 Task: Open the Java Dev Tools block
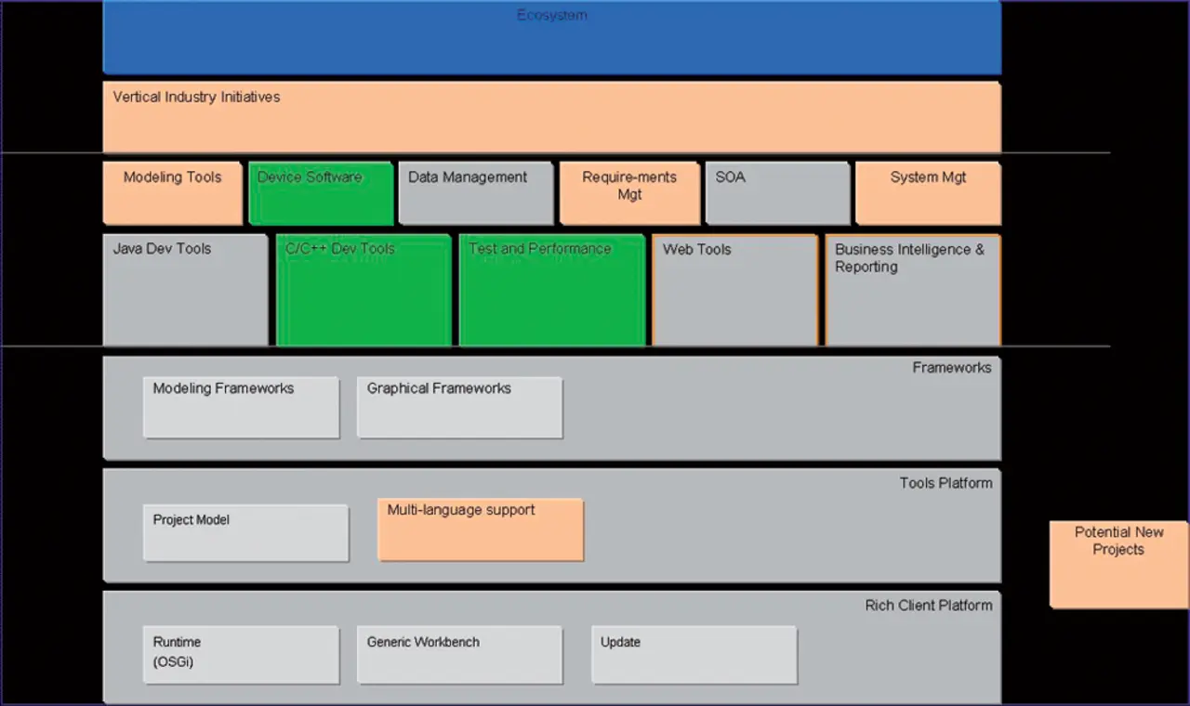point(185,290)
